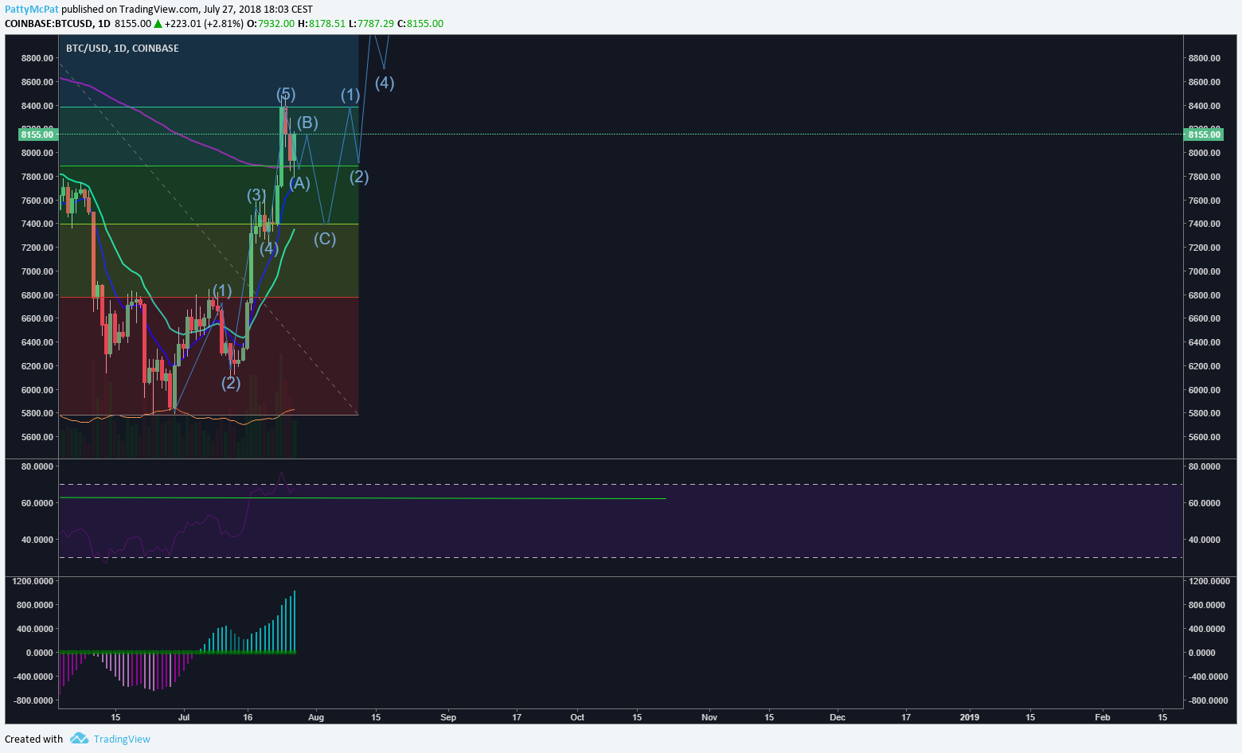Open the TradingView link beside Created with

coord(122,739)
